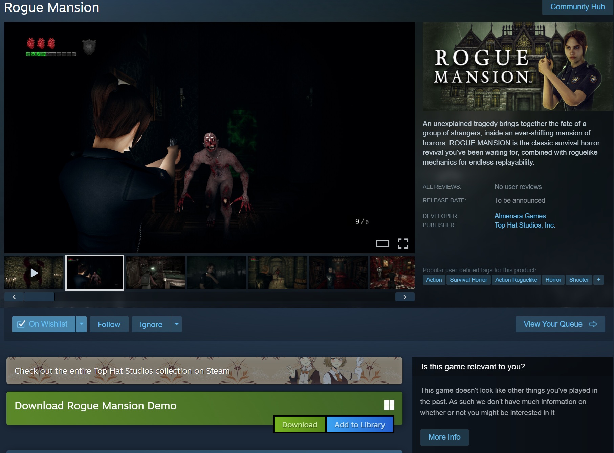Click the Rogue Mansion header capsule image

point(518,66)
